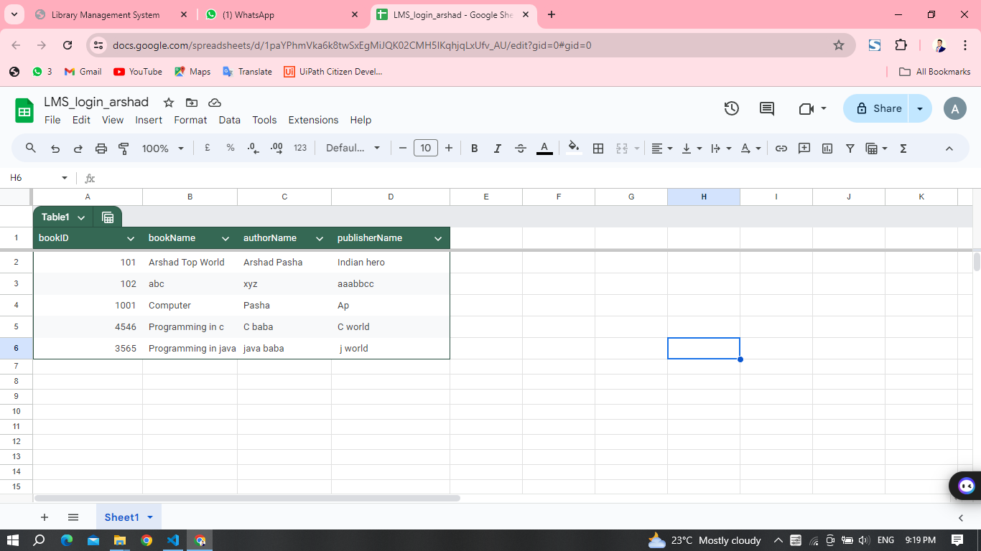The image size is (981, 551).
Task: Open the Extensions menu
Action: (313, 120)
